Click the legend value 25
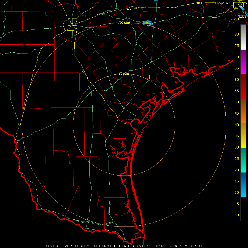The image size is (248, 248). (237, 158)
